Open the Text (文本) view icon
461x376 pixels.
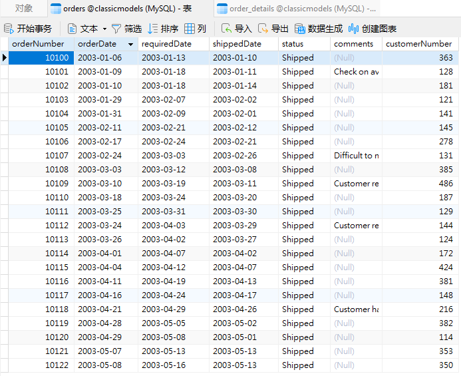[x=72, y=29]
